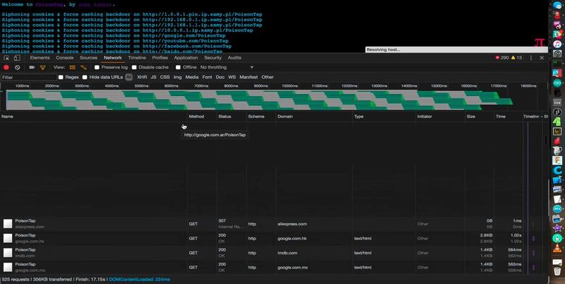
Task: Filter requests by Font type
Action: 207,77
